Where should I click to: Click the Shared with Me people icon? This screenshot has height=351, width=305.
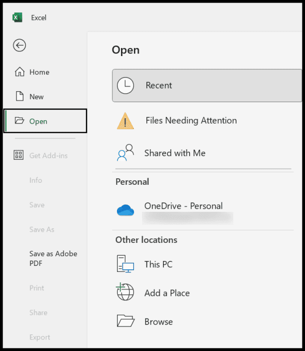pos(125,153)
